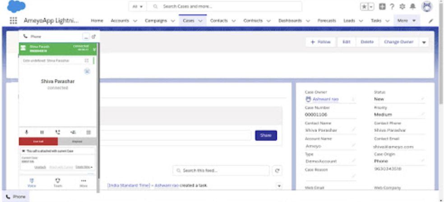The image size is (444, 202).
Task: Open the dialpad icon
Action: [x=88, y=132]
